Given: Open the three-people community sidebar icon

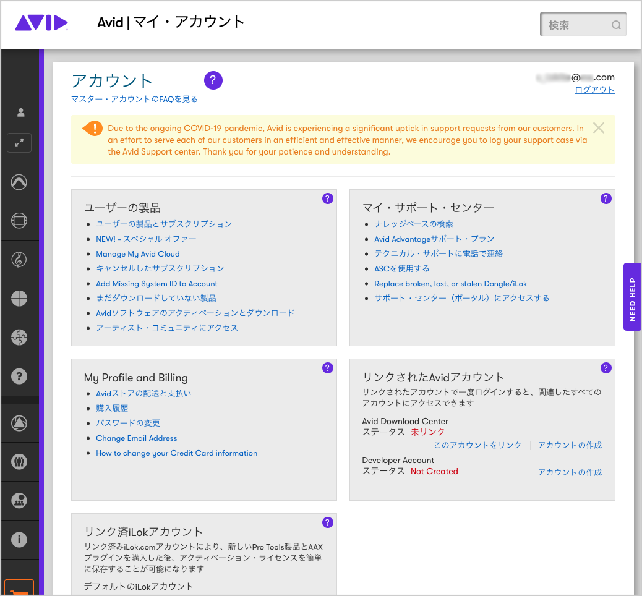Looking at the screenshot, I should [19, 462].
